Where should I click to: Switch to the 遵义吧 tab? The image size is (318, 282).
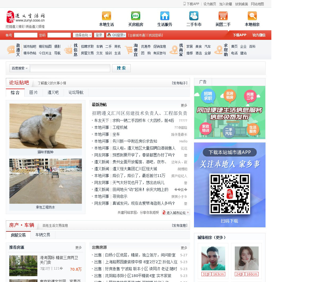[x=53, y=92]
